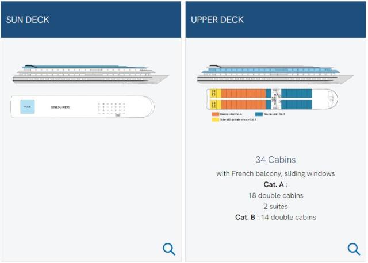Screen dimensions: 368x263
Task: Select the orange cabin block on upper row
Action: [x=243, y=93]
